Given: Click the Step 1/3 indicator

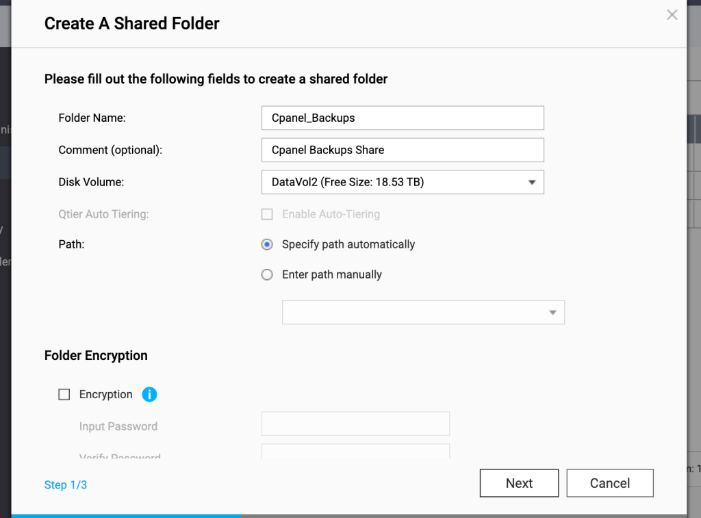Looking at the screenshot, I should 65,484.
